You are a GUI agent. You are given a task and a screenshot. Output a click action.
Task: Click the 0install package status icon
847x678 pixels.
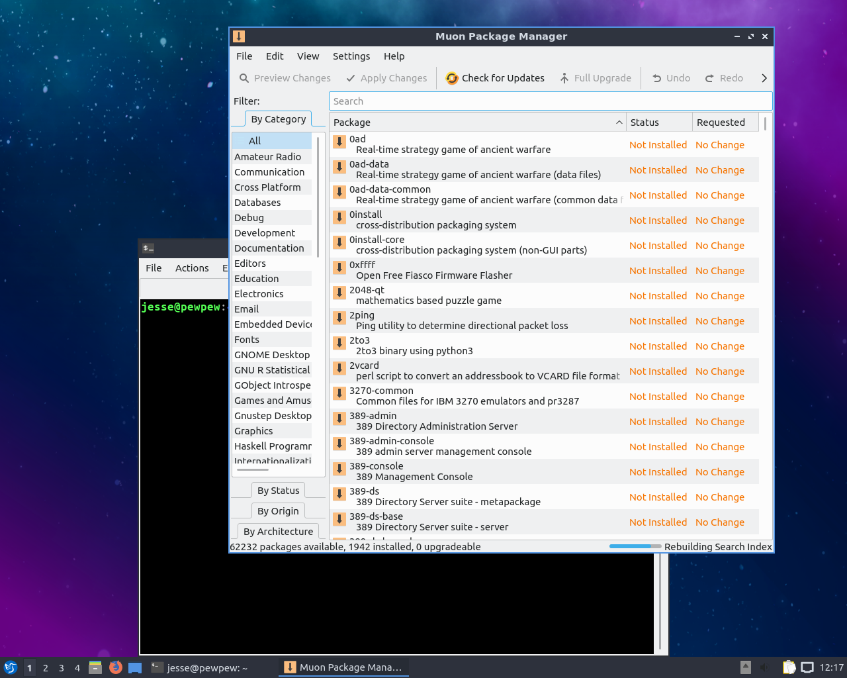click(339, 217)
